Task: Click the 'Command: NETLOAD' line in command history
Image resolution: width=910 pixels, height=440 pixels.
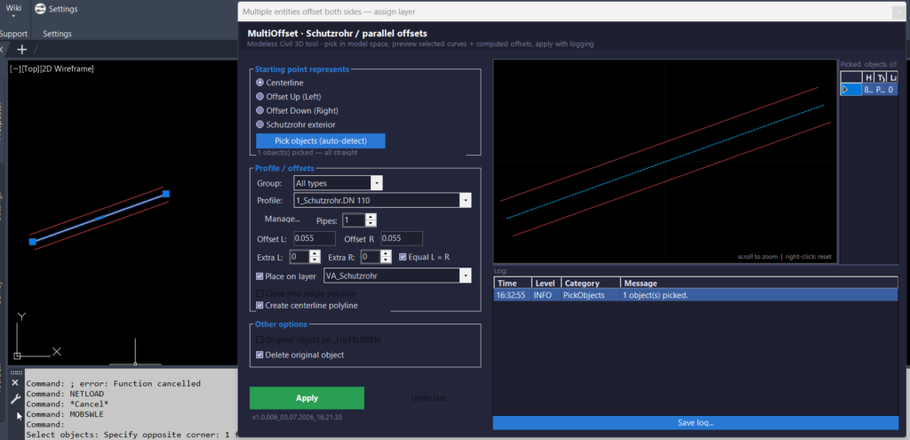Action: [x=65, y=394]
